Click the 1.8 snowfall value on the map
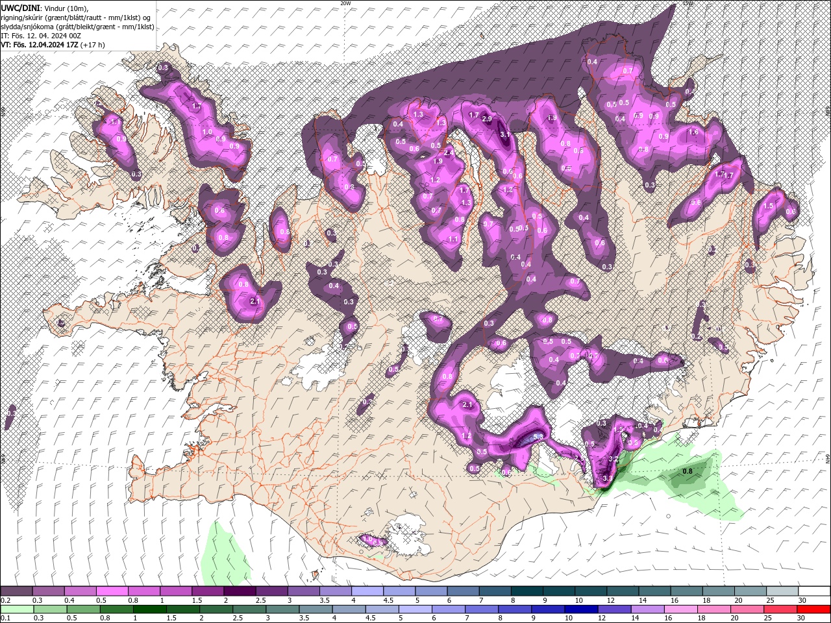This screenshot has height=623, width=831. pyautogui.click(x=552, y=118)
